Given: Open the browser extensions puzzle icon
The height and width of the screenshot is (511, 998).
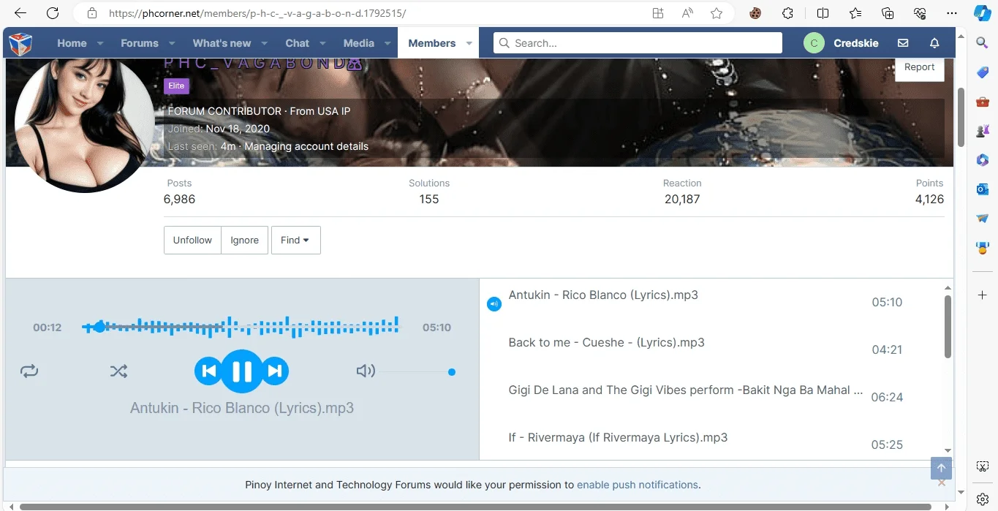Looking at the screenshot, I should (x=787, y=13).
